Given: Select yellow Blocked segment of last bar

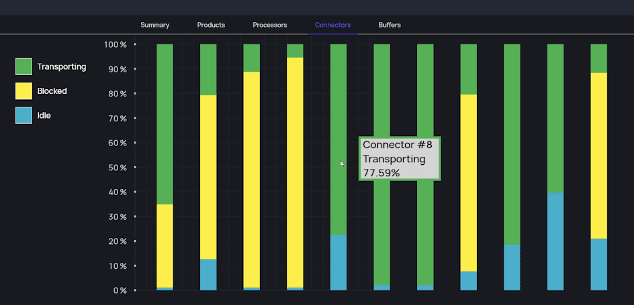Looking at the screenshot, I should (x=599, y=156).
